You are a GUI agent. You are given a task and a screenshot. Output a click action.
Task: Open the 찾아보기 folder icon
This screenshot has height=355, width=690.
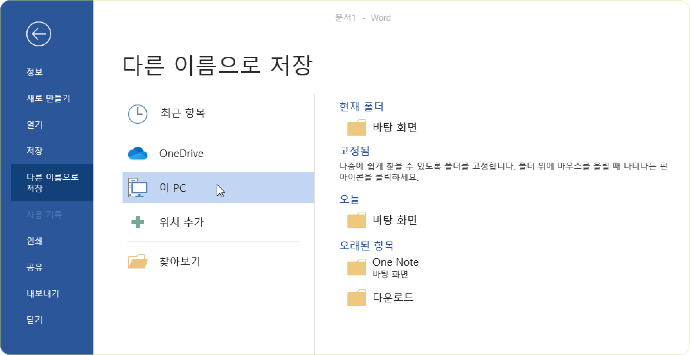[x=138, y=262]
